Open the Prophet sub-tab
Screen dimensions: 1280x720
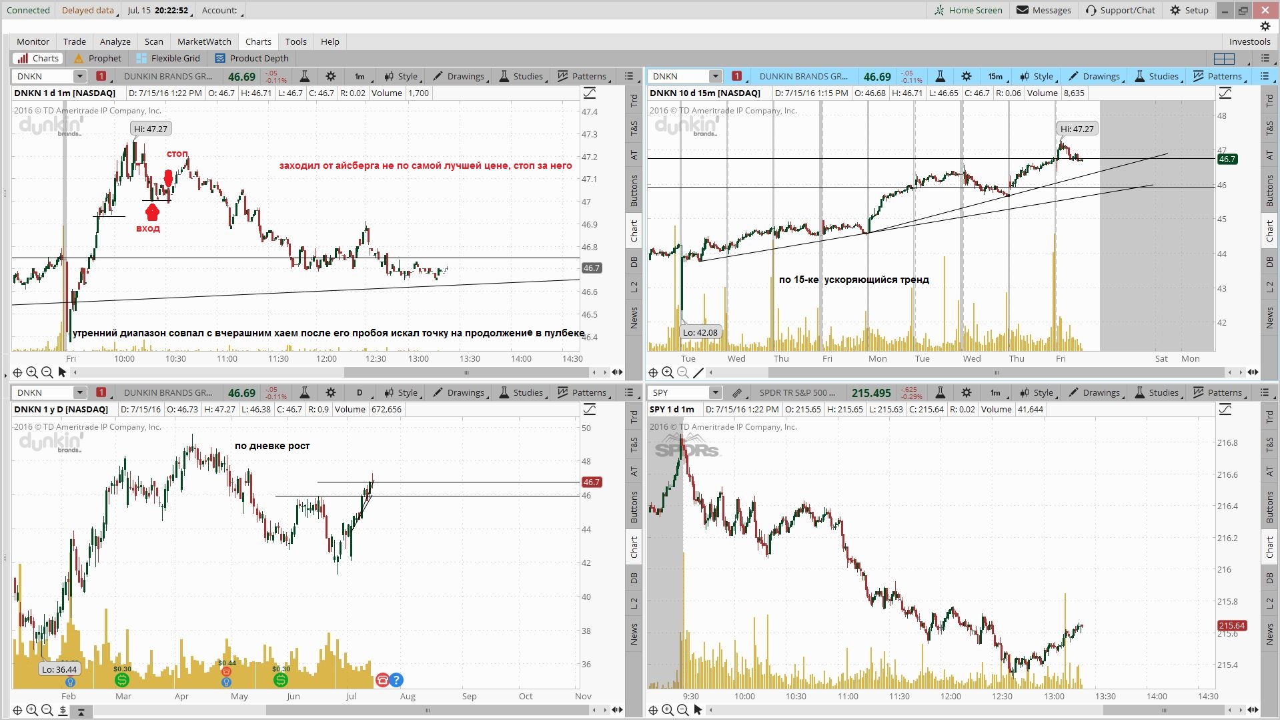98,59
